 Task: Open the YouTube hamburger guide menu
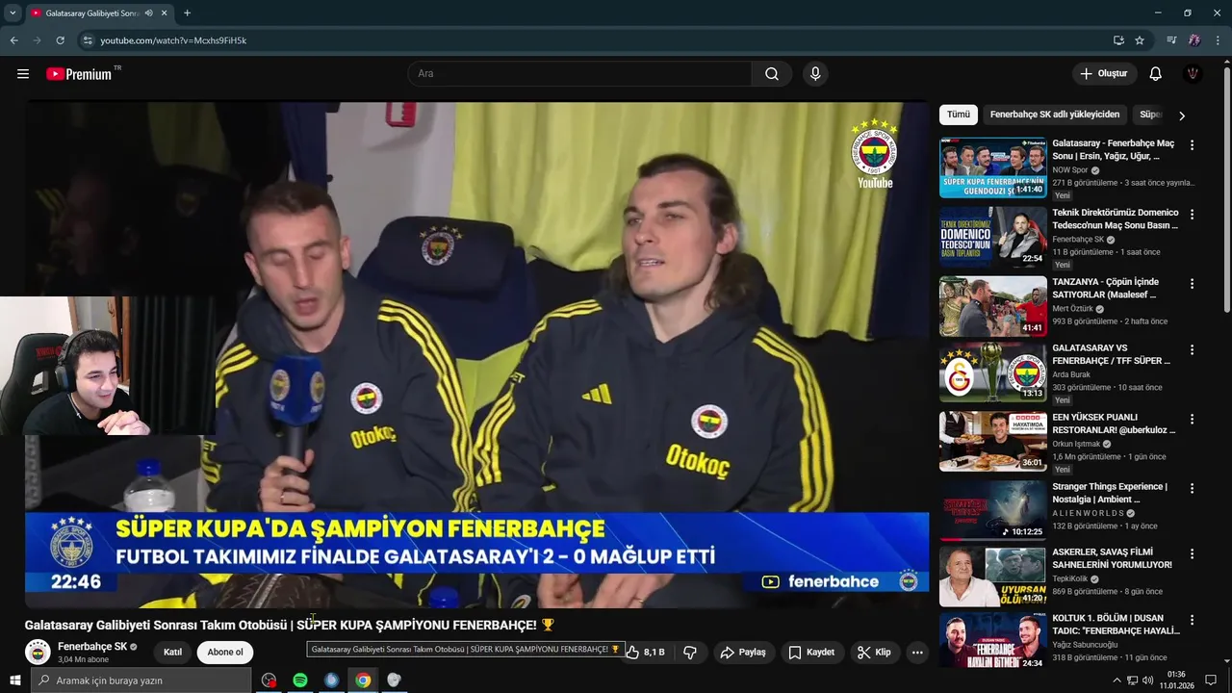(x=23, y=74)
